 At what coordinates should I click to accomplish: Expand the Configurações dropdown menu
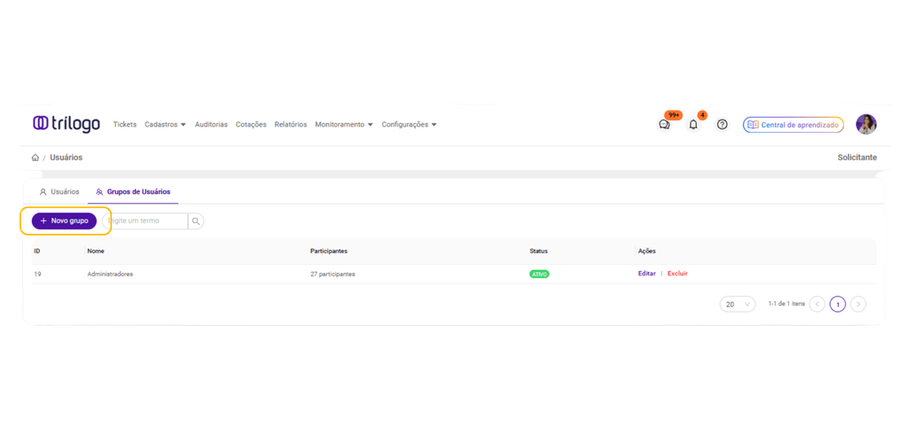tap(409, 124)
